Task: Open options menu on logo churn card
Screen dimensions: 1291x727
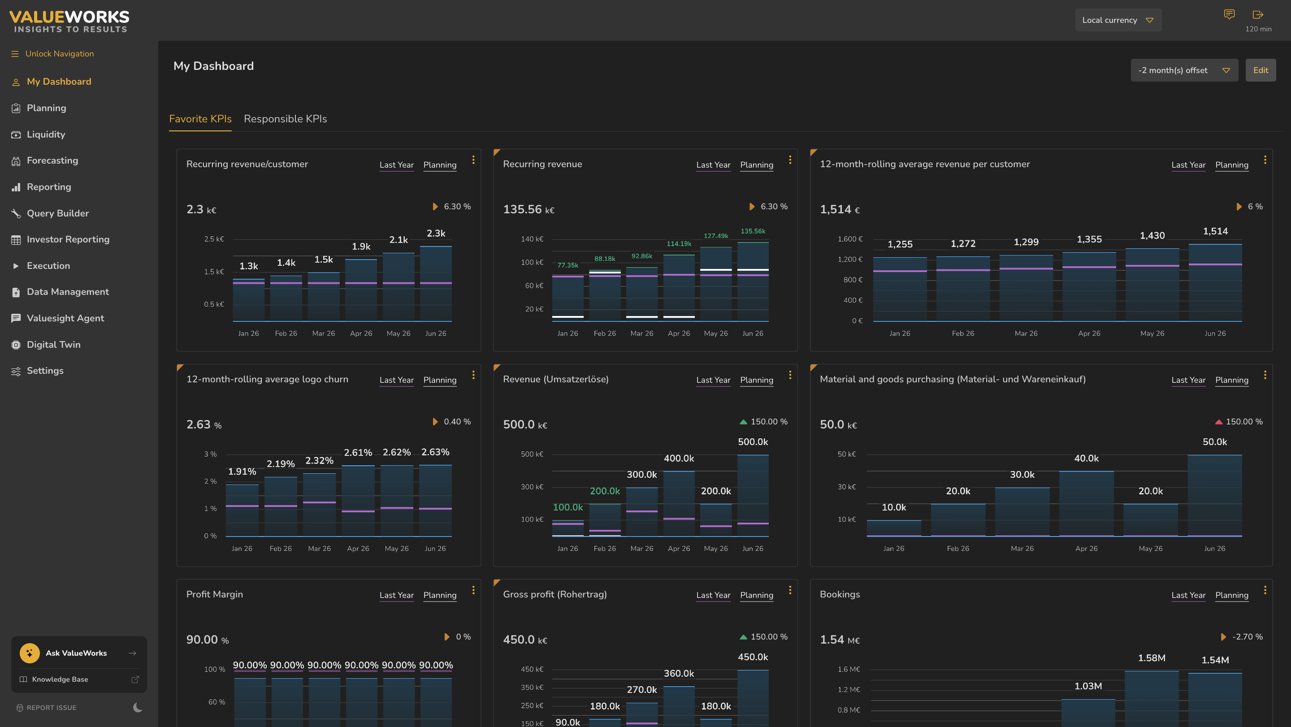Action: [473, 375]
